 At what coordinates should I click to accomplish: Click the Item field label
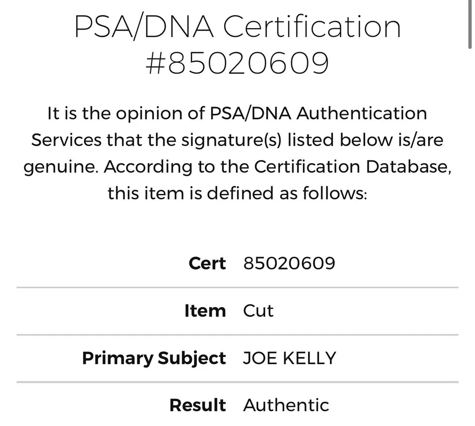pyautogui.click(x=205, y=311)
